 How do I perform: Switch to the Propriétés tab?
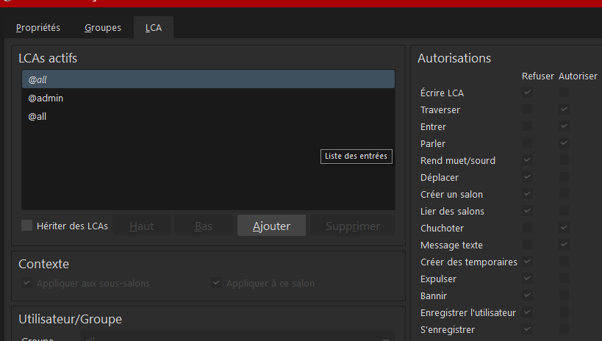(38, 28)
